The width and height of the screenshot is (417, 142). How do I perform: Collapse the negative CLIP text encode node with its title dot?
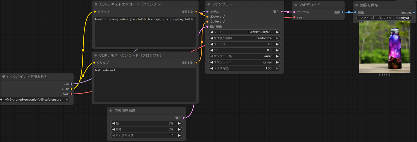click(x=96, y=55)
